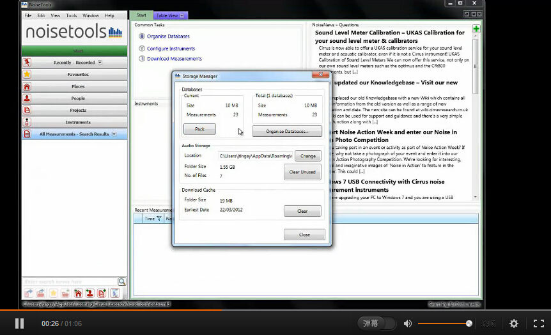Click the Projects sidebar button
551x335 pixels.
click(75, 110)
